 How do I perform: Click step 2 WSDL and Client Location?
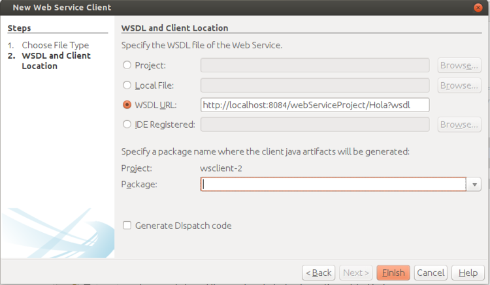[56, 61]
